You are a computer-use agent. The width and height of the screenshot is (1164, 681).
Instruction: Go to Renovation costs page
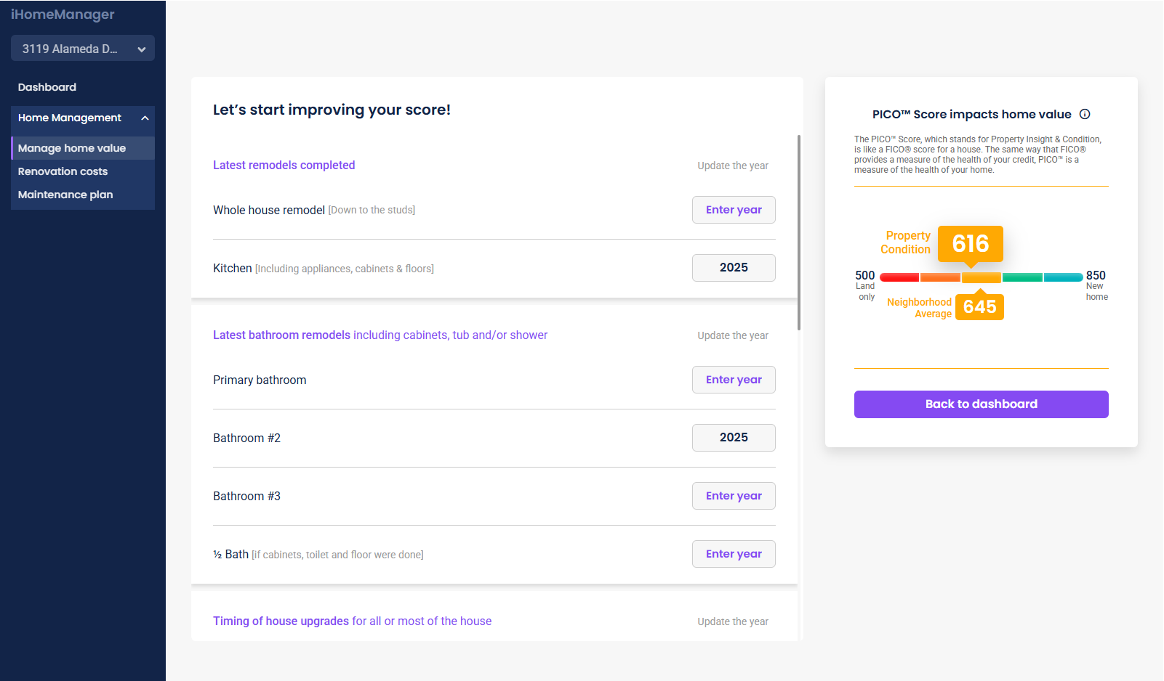(63, 171)
